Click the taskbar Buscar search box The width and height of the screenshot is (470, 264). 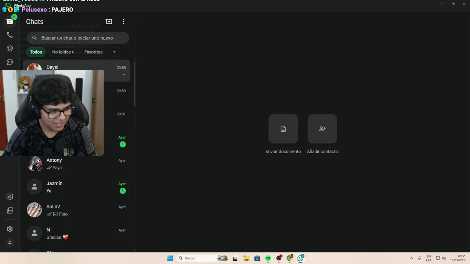[x=203, y=258]
